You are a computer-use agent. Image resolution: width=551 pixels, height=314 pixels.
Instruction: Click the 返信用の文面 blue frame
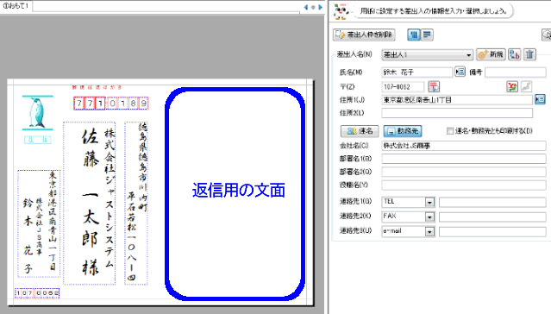[235, 194]
